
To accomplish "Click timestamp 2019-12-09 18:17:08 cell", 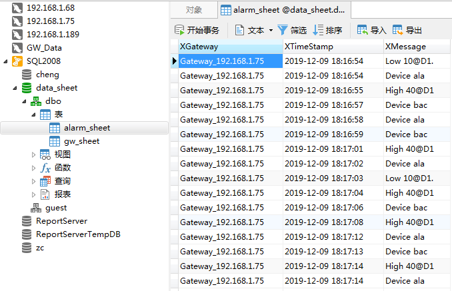I will click(x=333, y=222).
